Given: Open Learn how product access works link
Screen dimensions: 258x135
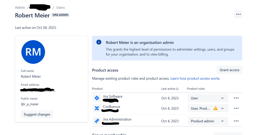Looking at the screenshot, I should [195, 78].
